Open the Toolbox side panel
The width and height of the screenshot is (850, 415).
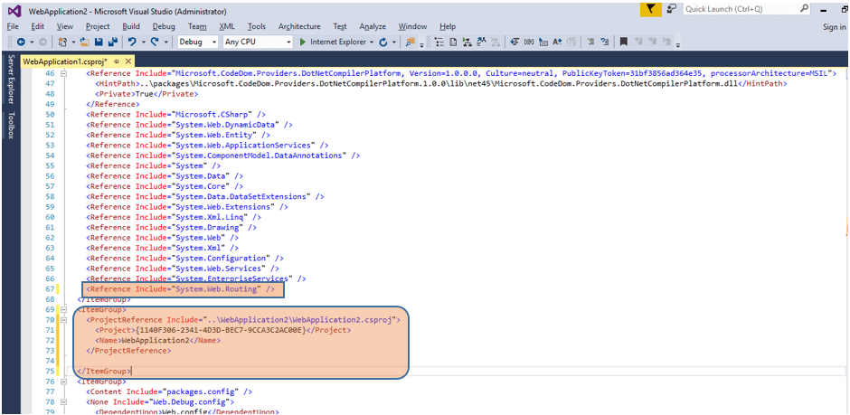coord(9,125)
